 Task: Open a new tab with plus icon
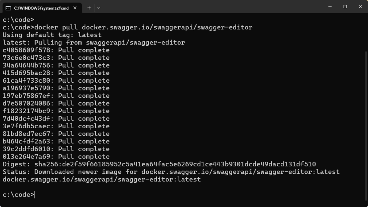coord(89,8)
